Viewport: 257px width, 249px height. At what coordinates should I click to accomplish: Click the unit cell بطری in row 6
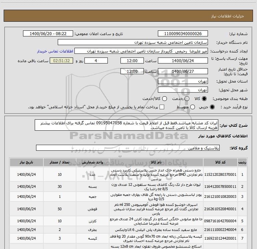click(x=92, y=230)
